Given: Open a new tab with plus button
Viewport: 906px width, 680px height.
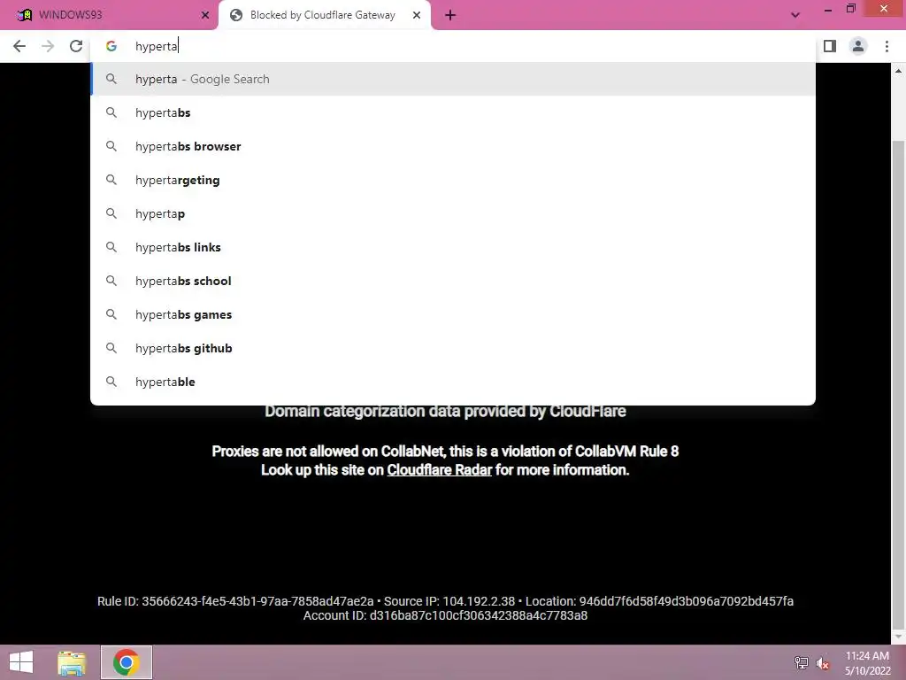Looking at the screenshot, I should [450, 15].
